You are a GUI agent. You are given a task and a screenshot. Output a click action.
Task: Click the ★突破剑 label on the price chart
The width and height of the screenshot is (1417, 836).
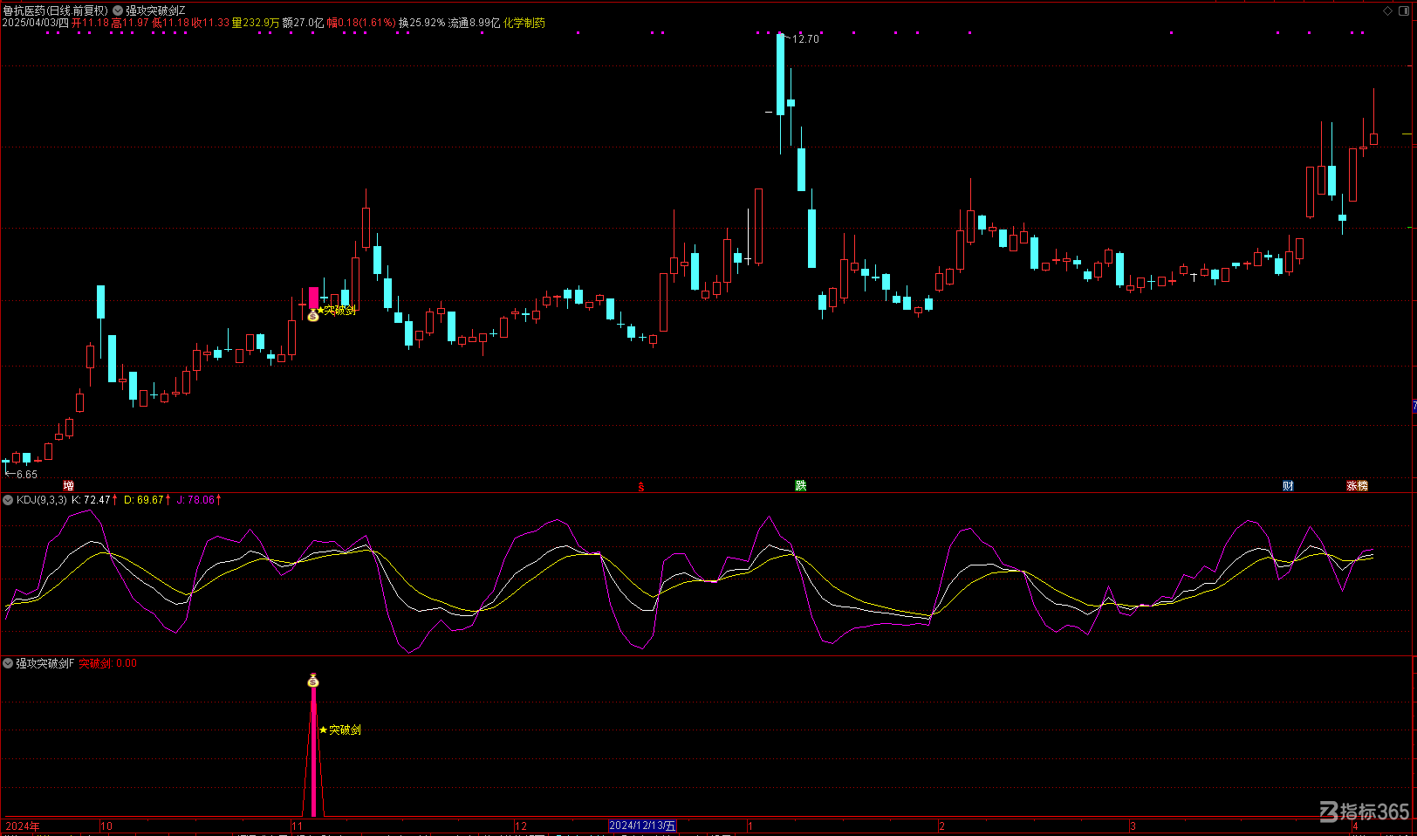pos(336,310)
